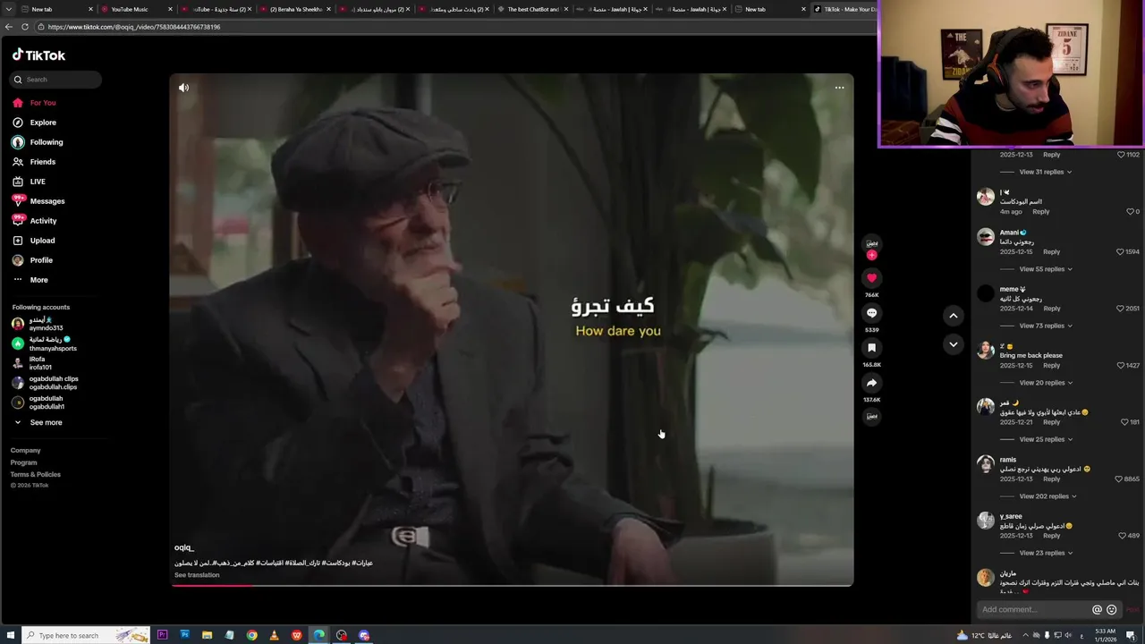This screenshot has height=644, width=1145.
Task: Expand View 73 replies under meme
Action: coord(1044,326)
